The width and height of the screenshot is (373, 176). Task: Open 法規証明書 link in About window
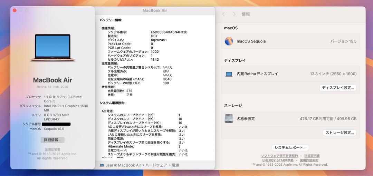(52, 149)
